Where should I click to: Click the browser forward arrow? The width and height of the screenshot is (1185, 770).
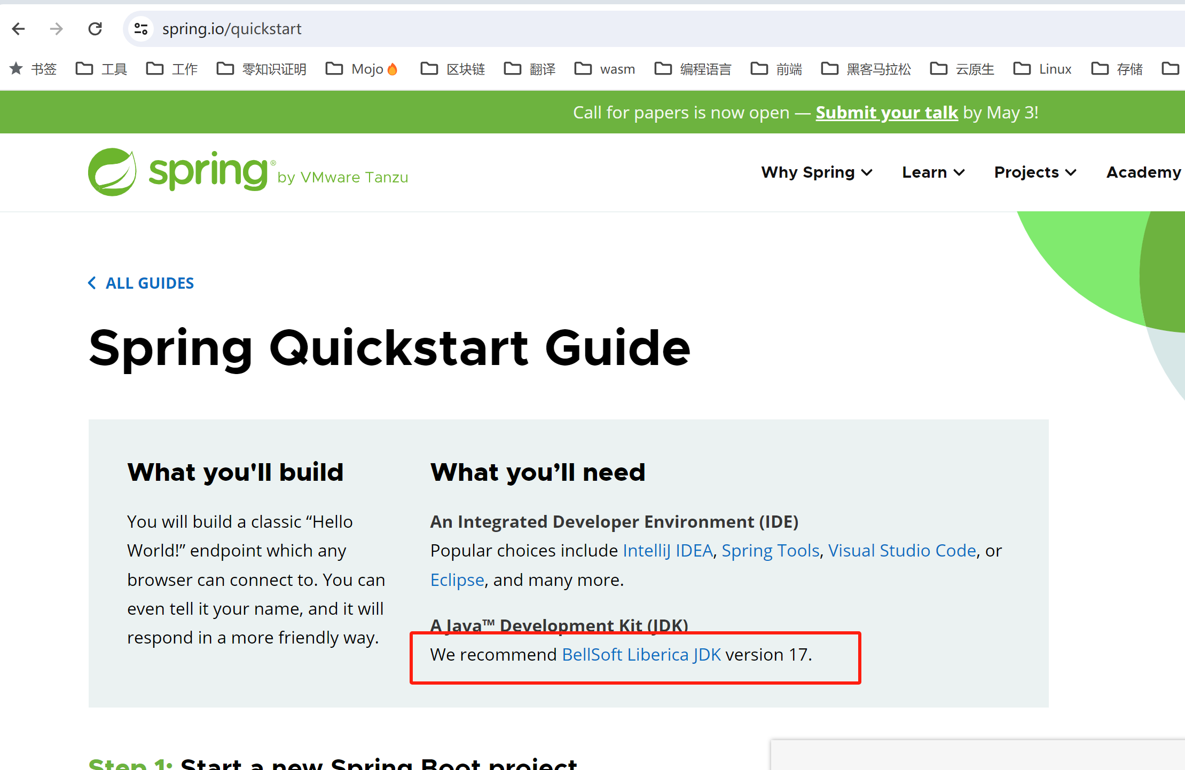point(56,29)
